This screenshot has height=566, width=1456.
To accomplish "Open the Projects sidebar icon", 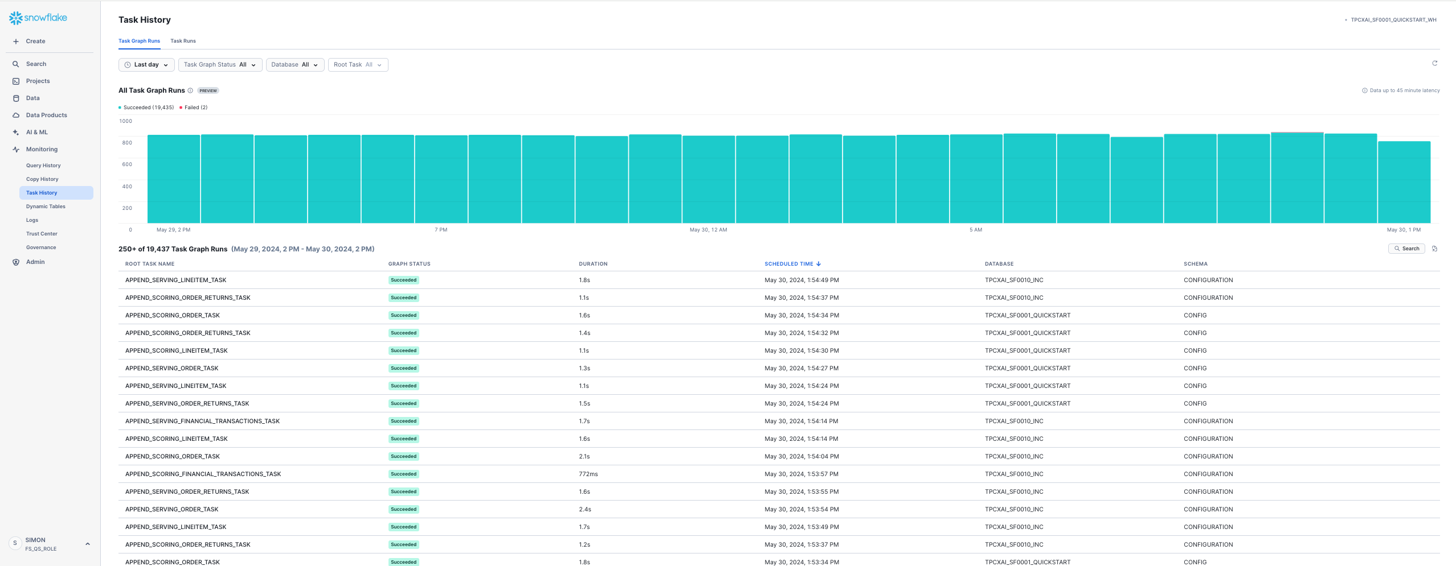I will 16,81.
